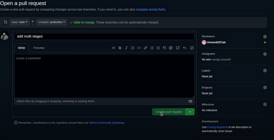Insert a quote block
The image size is (274, 140).
133,48
